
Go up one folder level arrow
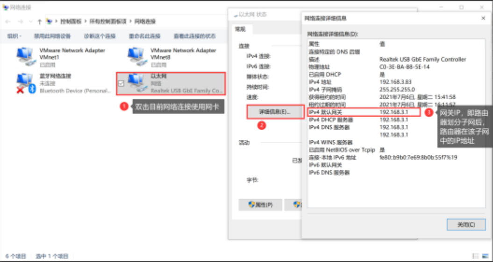point(39,21)
